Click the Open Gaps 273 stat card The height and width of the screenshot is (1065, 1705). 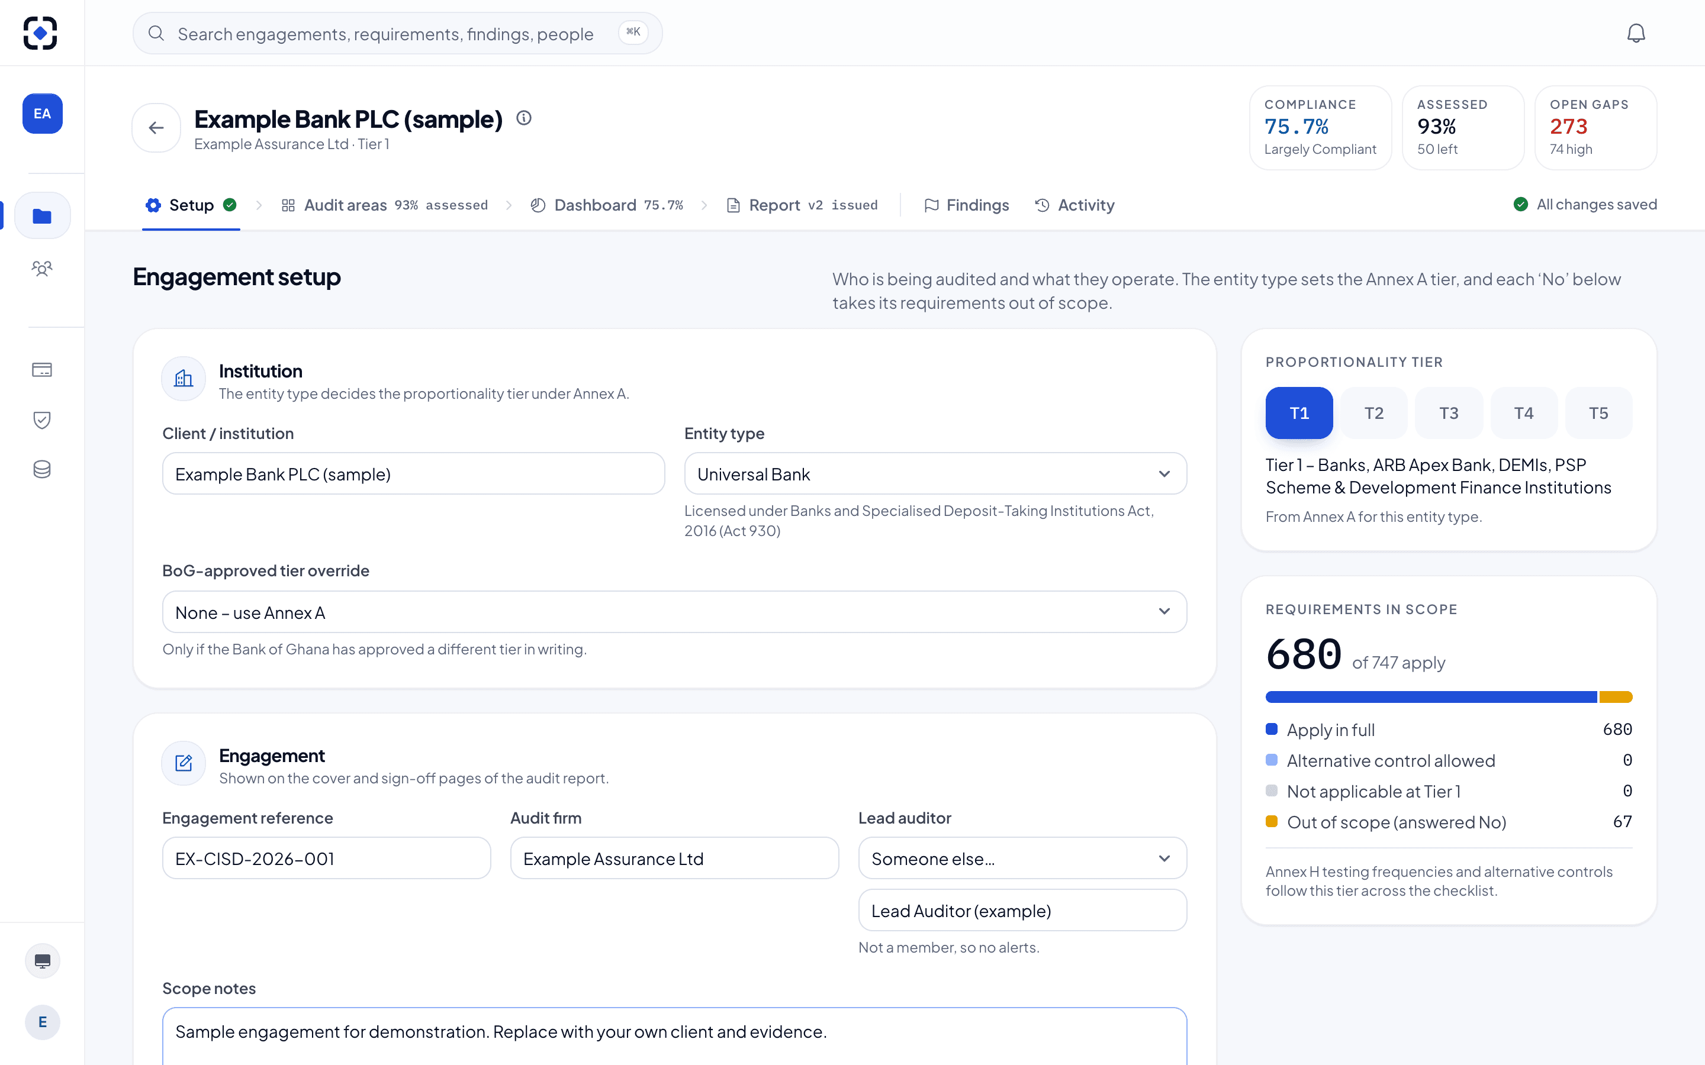click(1596, 127)
